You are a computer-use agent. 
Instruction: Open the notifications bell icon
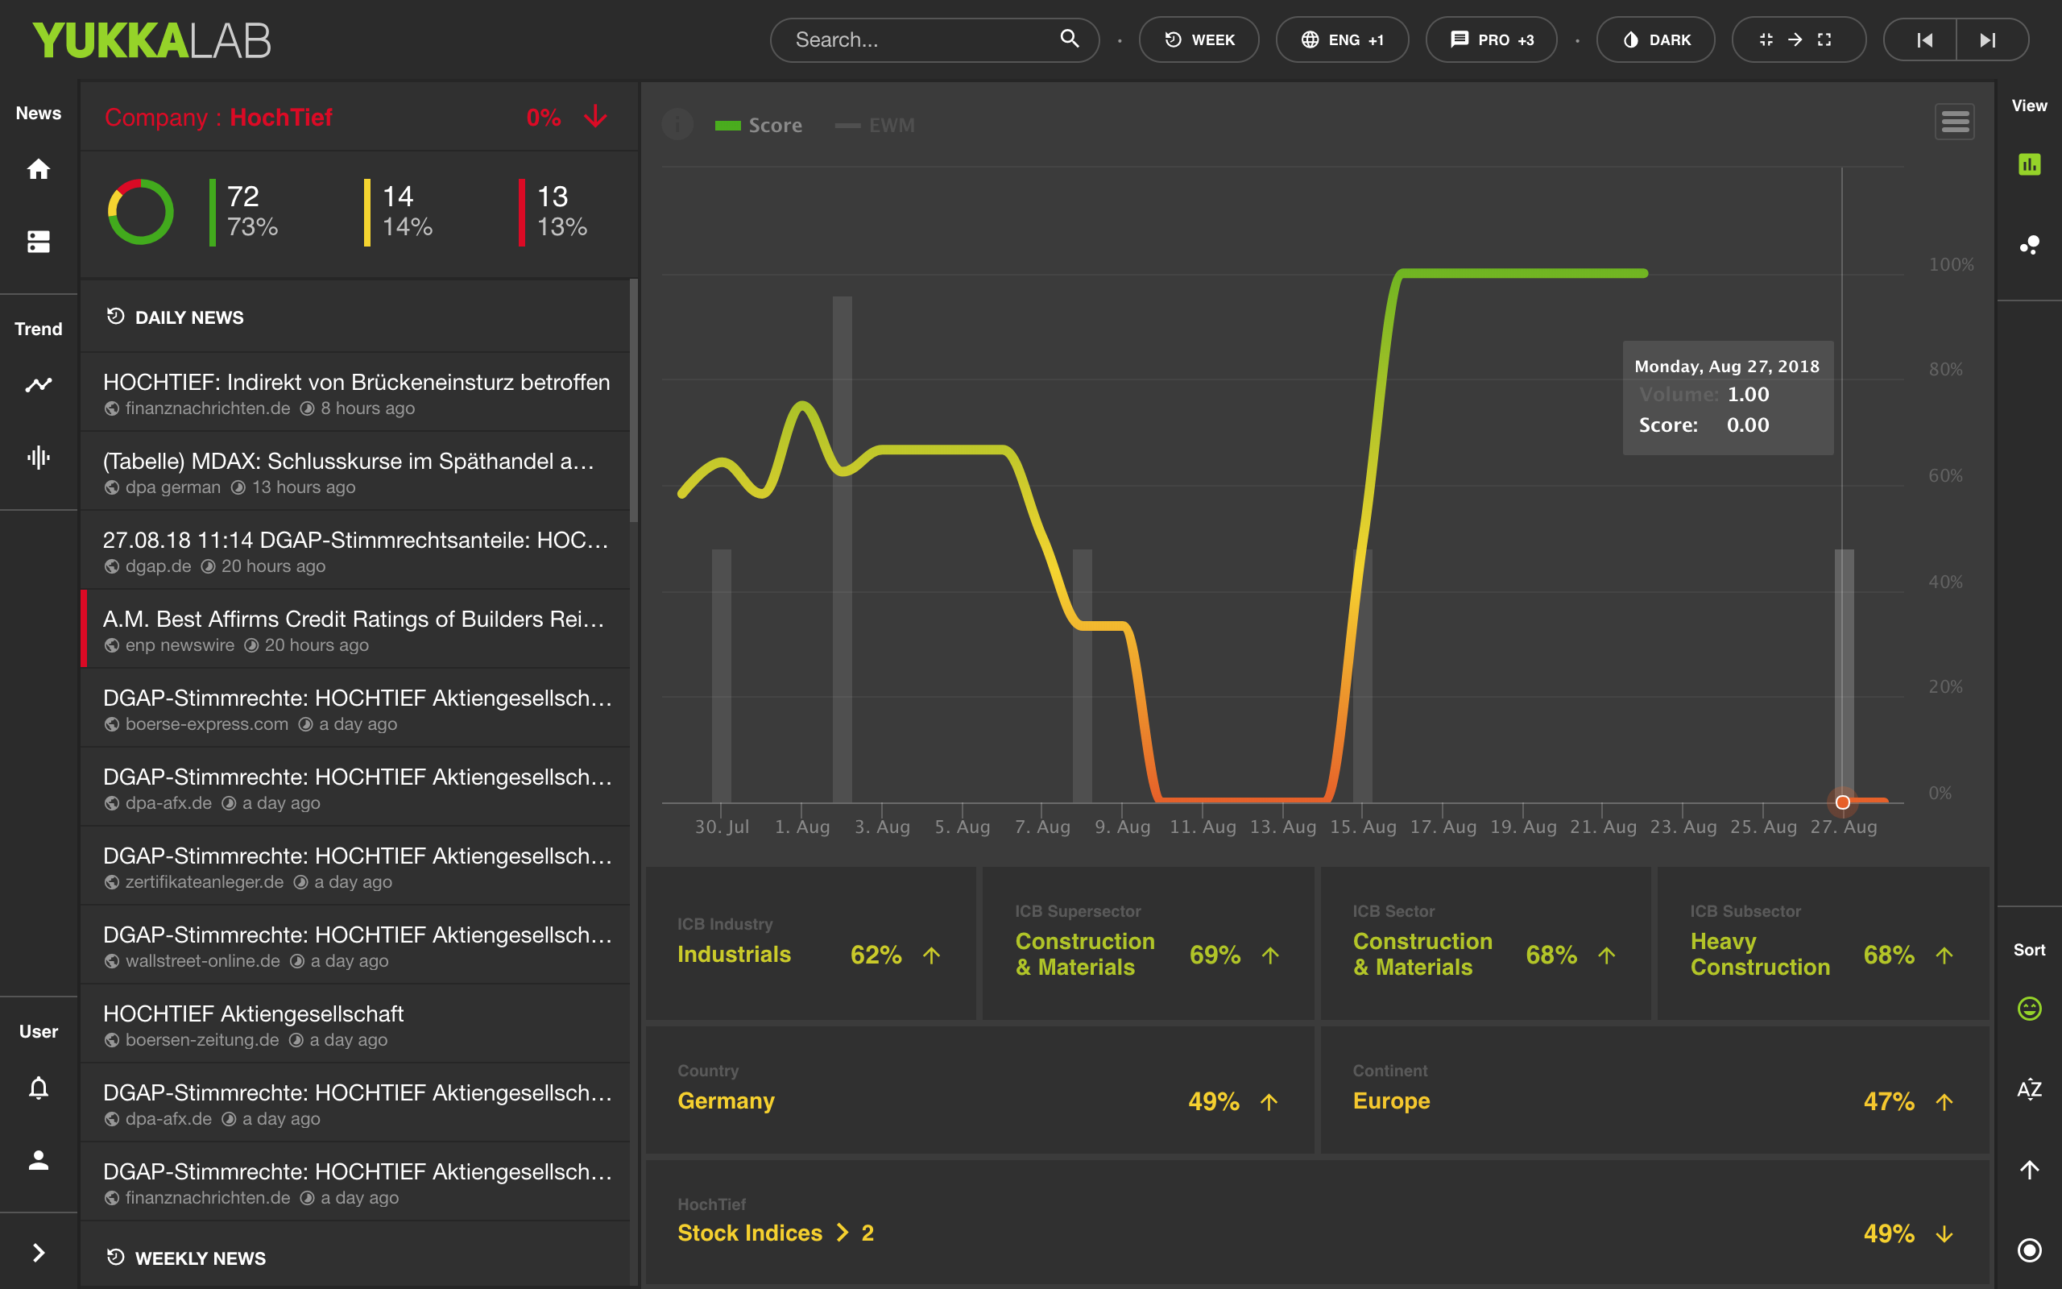click(x=39, y=1088)
